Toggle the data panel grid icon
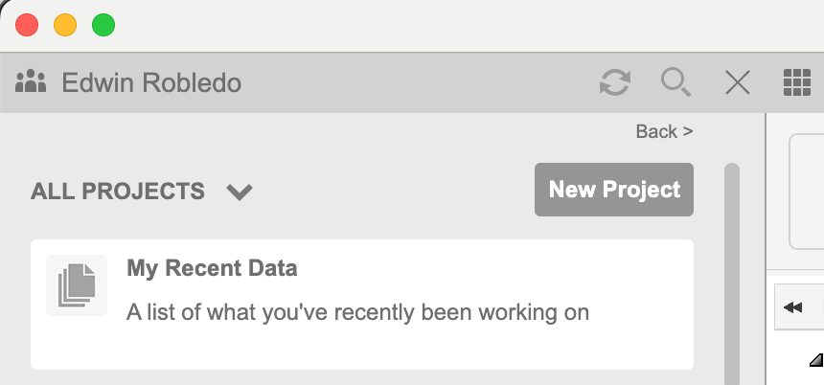 coord(796,82)
